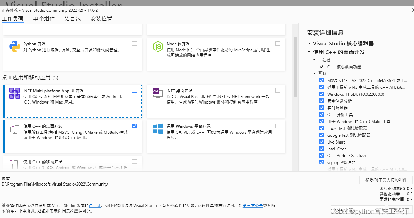This screenshot has height=218, width=414.
Task: Click the checkmark beside C++ 核心桌面功能
Action: [322, 67]
